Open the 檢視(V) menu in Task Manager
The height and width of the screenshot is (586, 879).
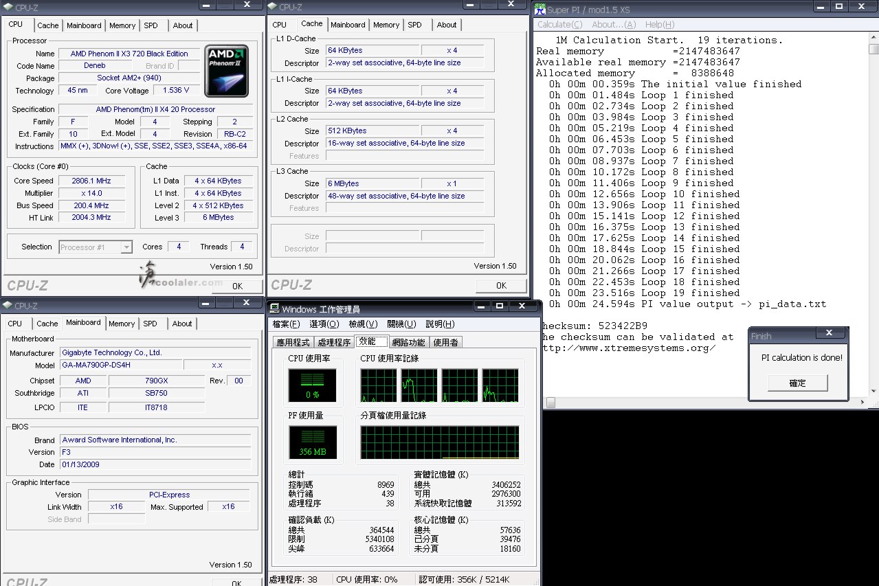(363, 324)
